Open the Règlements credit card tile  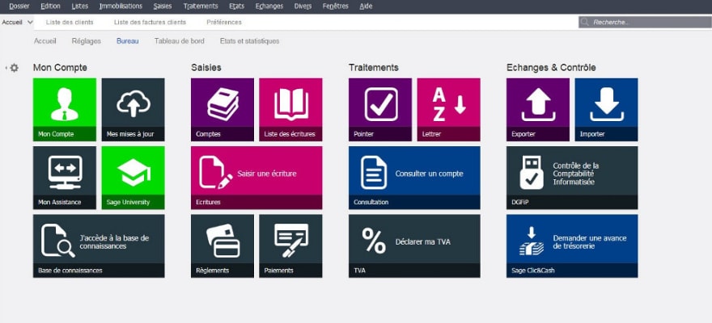[222, 245]
